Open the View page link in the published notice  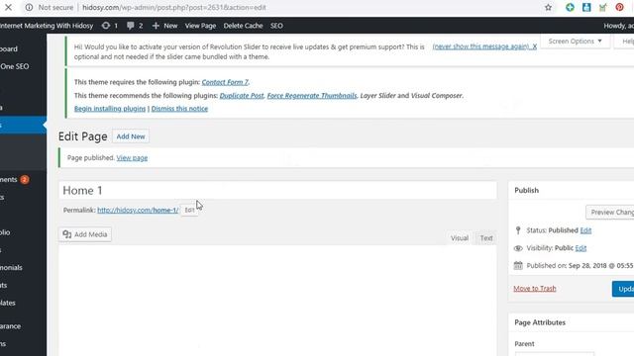click(x=132, y=158)
